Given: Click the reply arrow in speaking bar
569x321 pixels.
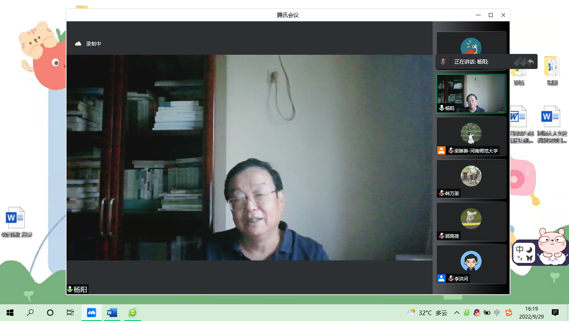Looking at the screenshot, I should coord(531,62).
